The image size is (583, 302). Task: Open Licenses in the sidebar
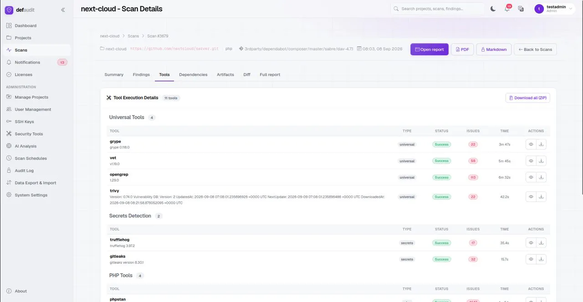coord(36,75)
